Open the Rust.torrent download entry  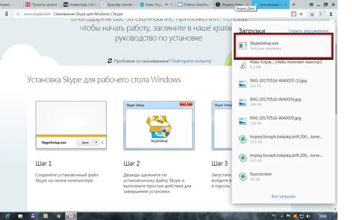[283, 177]
